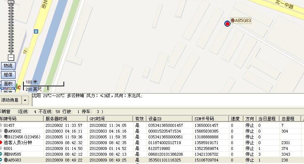Image resolution: width=304 pixels, height=164 pixels.
Task: Click the 鲁A85G83 vehicle marker on map
Action: (227, 24)
